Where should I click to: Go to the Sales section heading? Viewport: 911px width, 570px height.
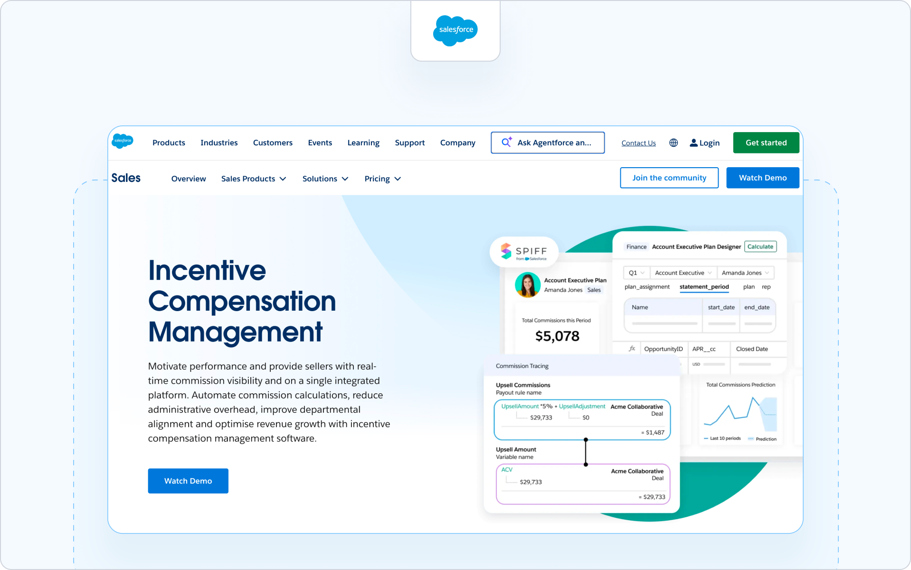(x=126, y=178)
